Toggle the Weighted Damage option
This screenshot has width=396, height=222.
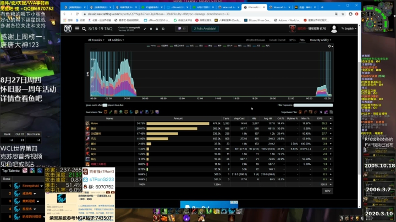coord(255,40)
